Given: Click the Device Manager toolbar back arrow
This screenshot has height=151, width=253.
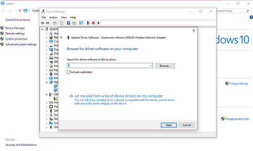Looking at the screenshot, I should pos(43,23).
